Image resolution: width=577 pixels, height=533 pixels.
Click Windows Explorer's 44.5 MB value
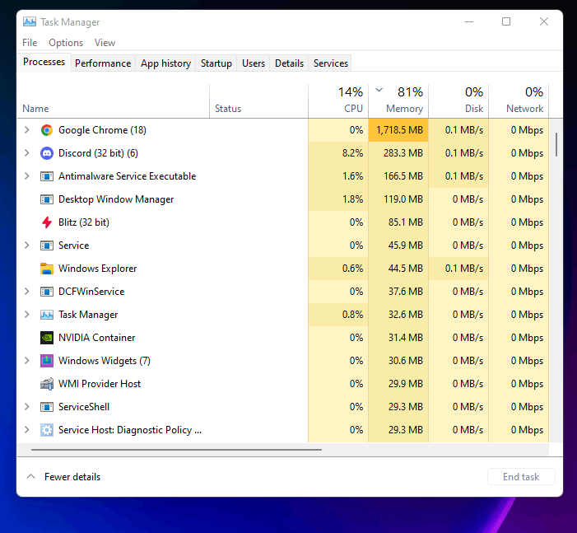pos(406,269)
